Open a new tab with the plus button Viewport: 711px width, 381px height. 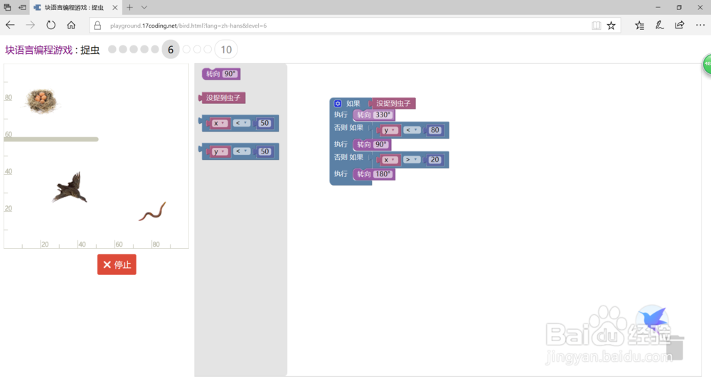click(x=129, y=7)
